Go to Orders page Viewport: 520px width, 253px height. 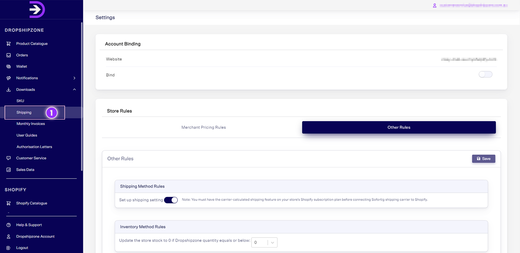tap(22, 55)
